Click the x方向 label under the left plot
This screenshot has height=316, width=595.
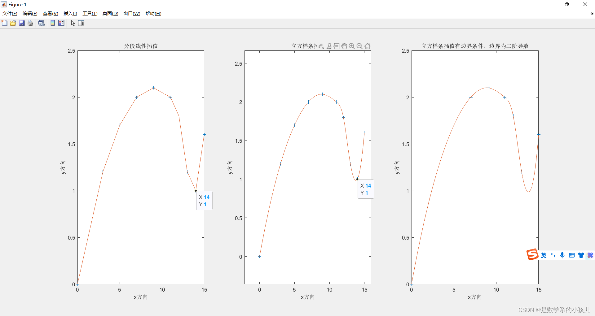tap(141, 297)
